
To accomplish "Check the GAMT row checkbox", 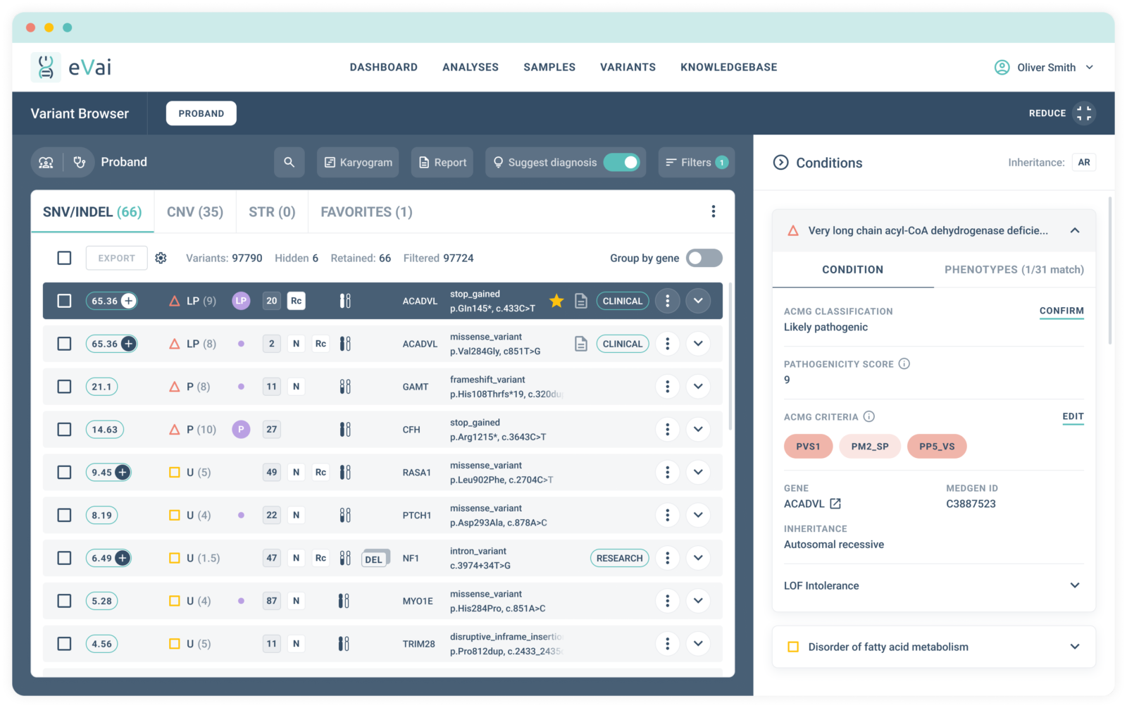I will click(x=64, y=386).
